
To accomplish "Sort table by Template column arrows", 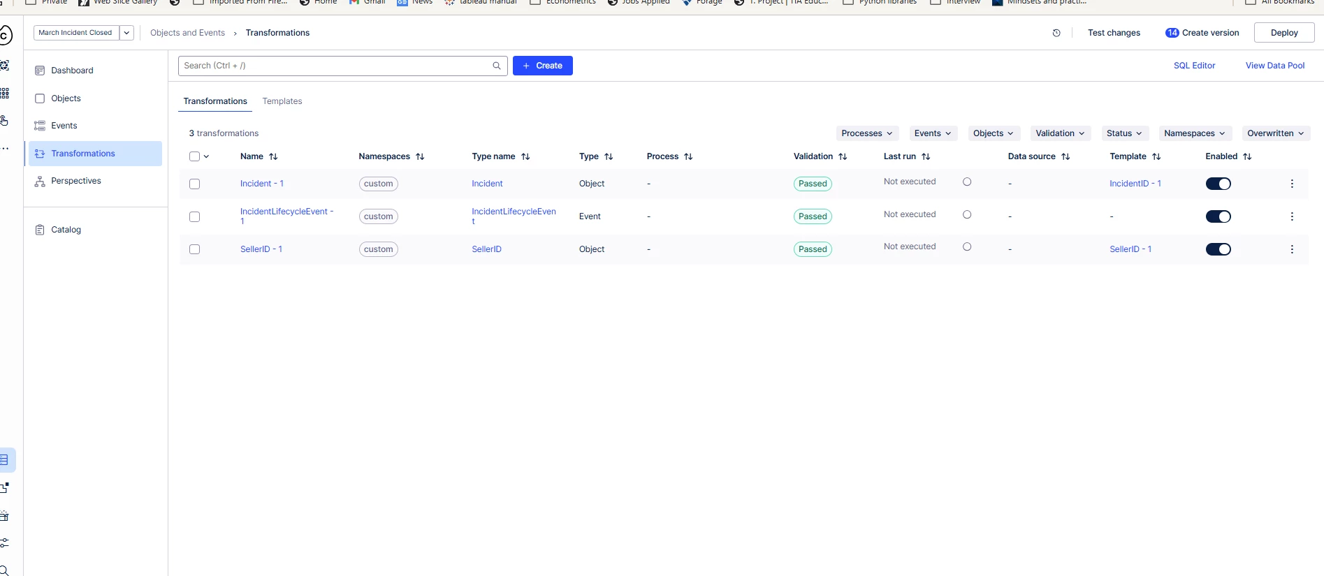I will pyautogui.click(x=1156, y=156).
